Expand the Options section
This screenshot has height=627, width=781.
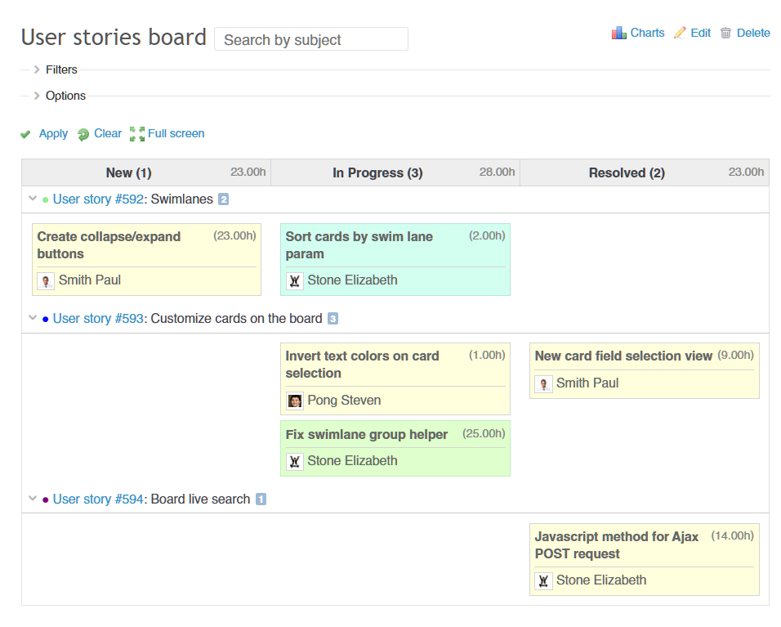pos(38,96)
